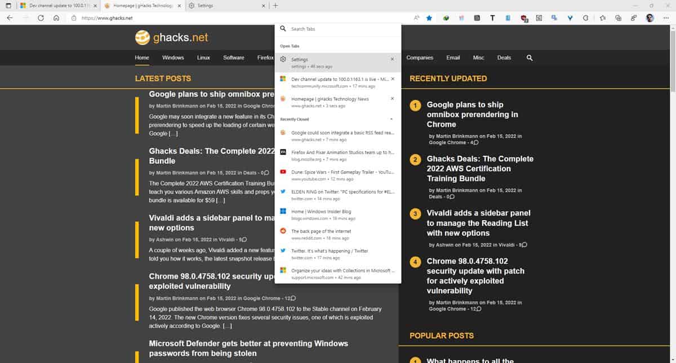
Task: Open the Settings and more ellipsis icon
Action: coord(666,17)
